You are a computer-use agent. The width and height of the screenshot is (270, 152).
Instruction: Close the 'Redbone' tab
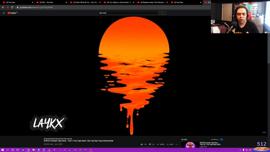(167, 3)
